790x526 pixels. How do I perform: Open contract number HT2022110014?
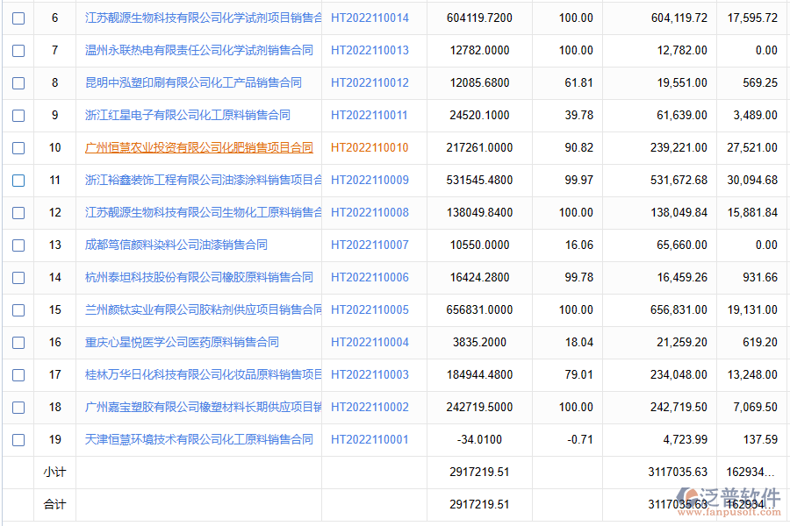click(369, 18)
